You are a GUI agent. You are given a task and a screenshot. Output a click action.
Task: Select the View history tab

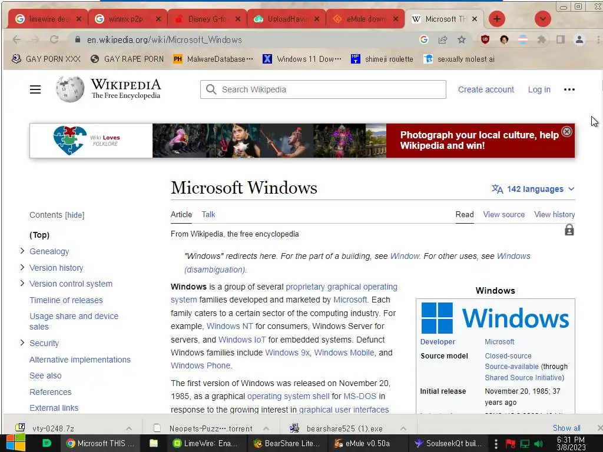[555, 214]
